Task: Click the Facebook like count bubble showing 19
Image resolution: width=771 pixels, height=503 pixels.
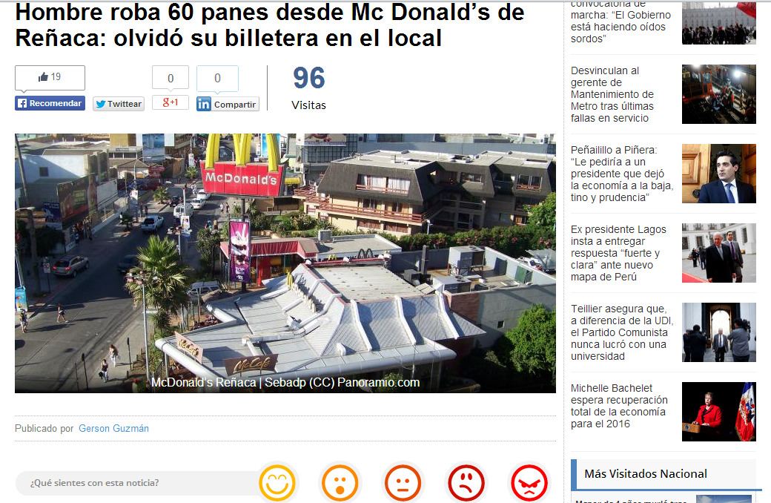Action: click(50, 78)
